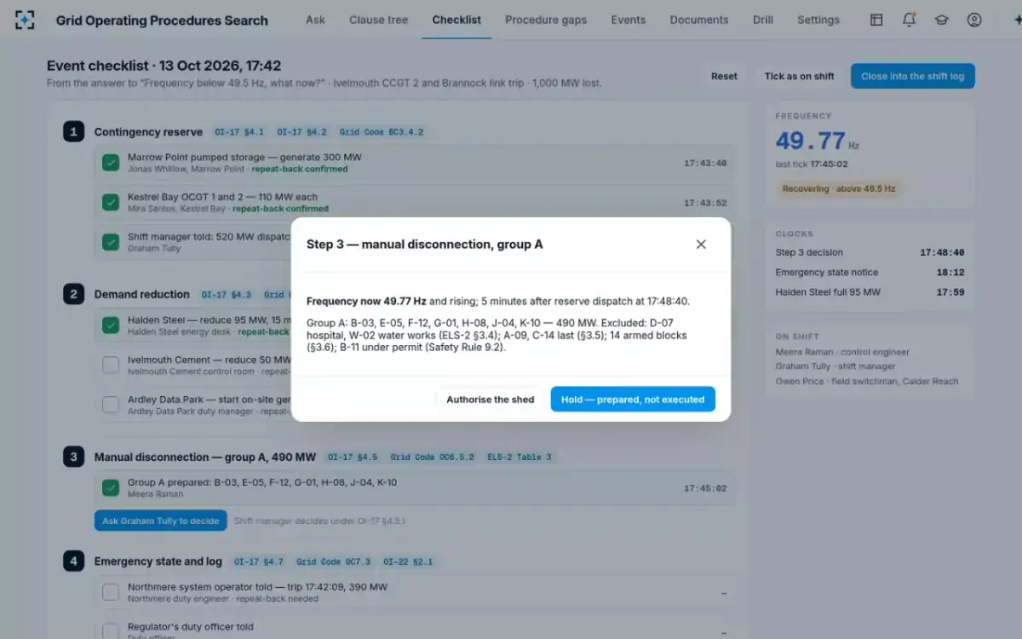Untick Shift manager told checkbox

pyautogui.click(x=111, y=242)
